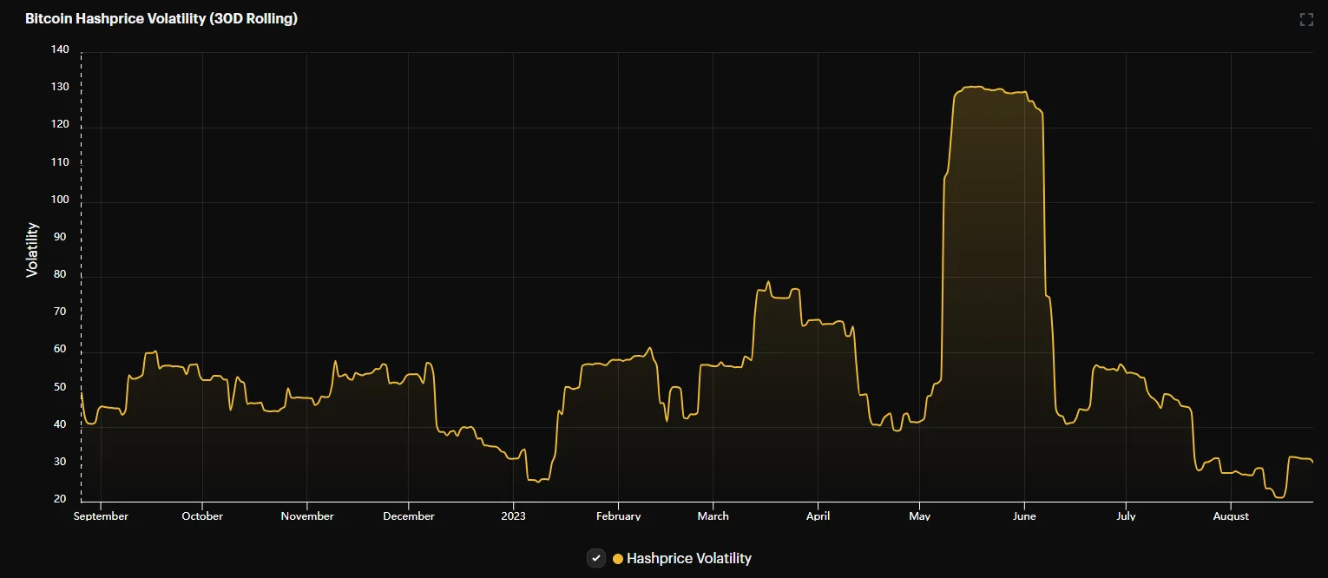Select the chart title text
Viewport: 1328px width, 578px height.
[x=161, y=18]
